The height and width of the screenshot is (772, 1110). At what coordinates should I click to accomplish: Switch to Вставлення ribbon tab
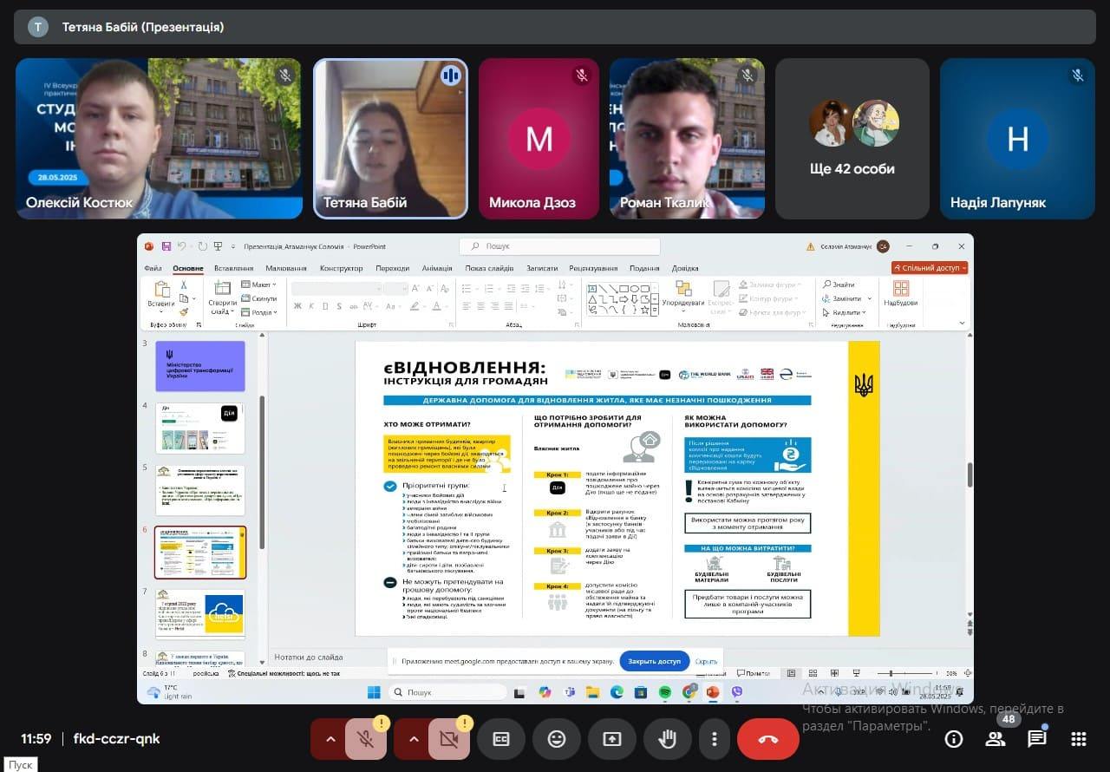pyautogui.click(x=234, y=268)
